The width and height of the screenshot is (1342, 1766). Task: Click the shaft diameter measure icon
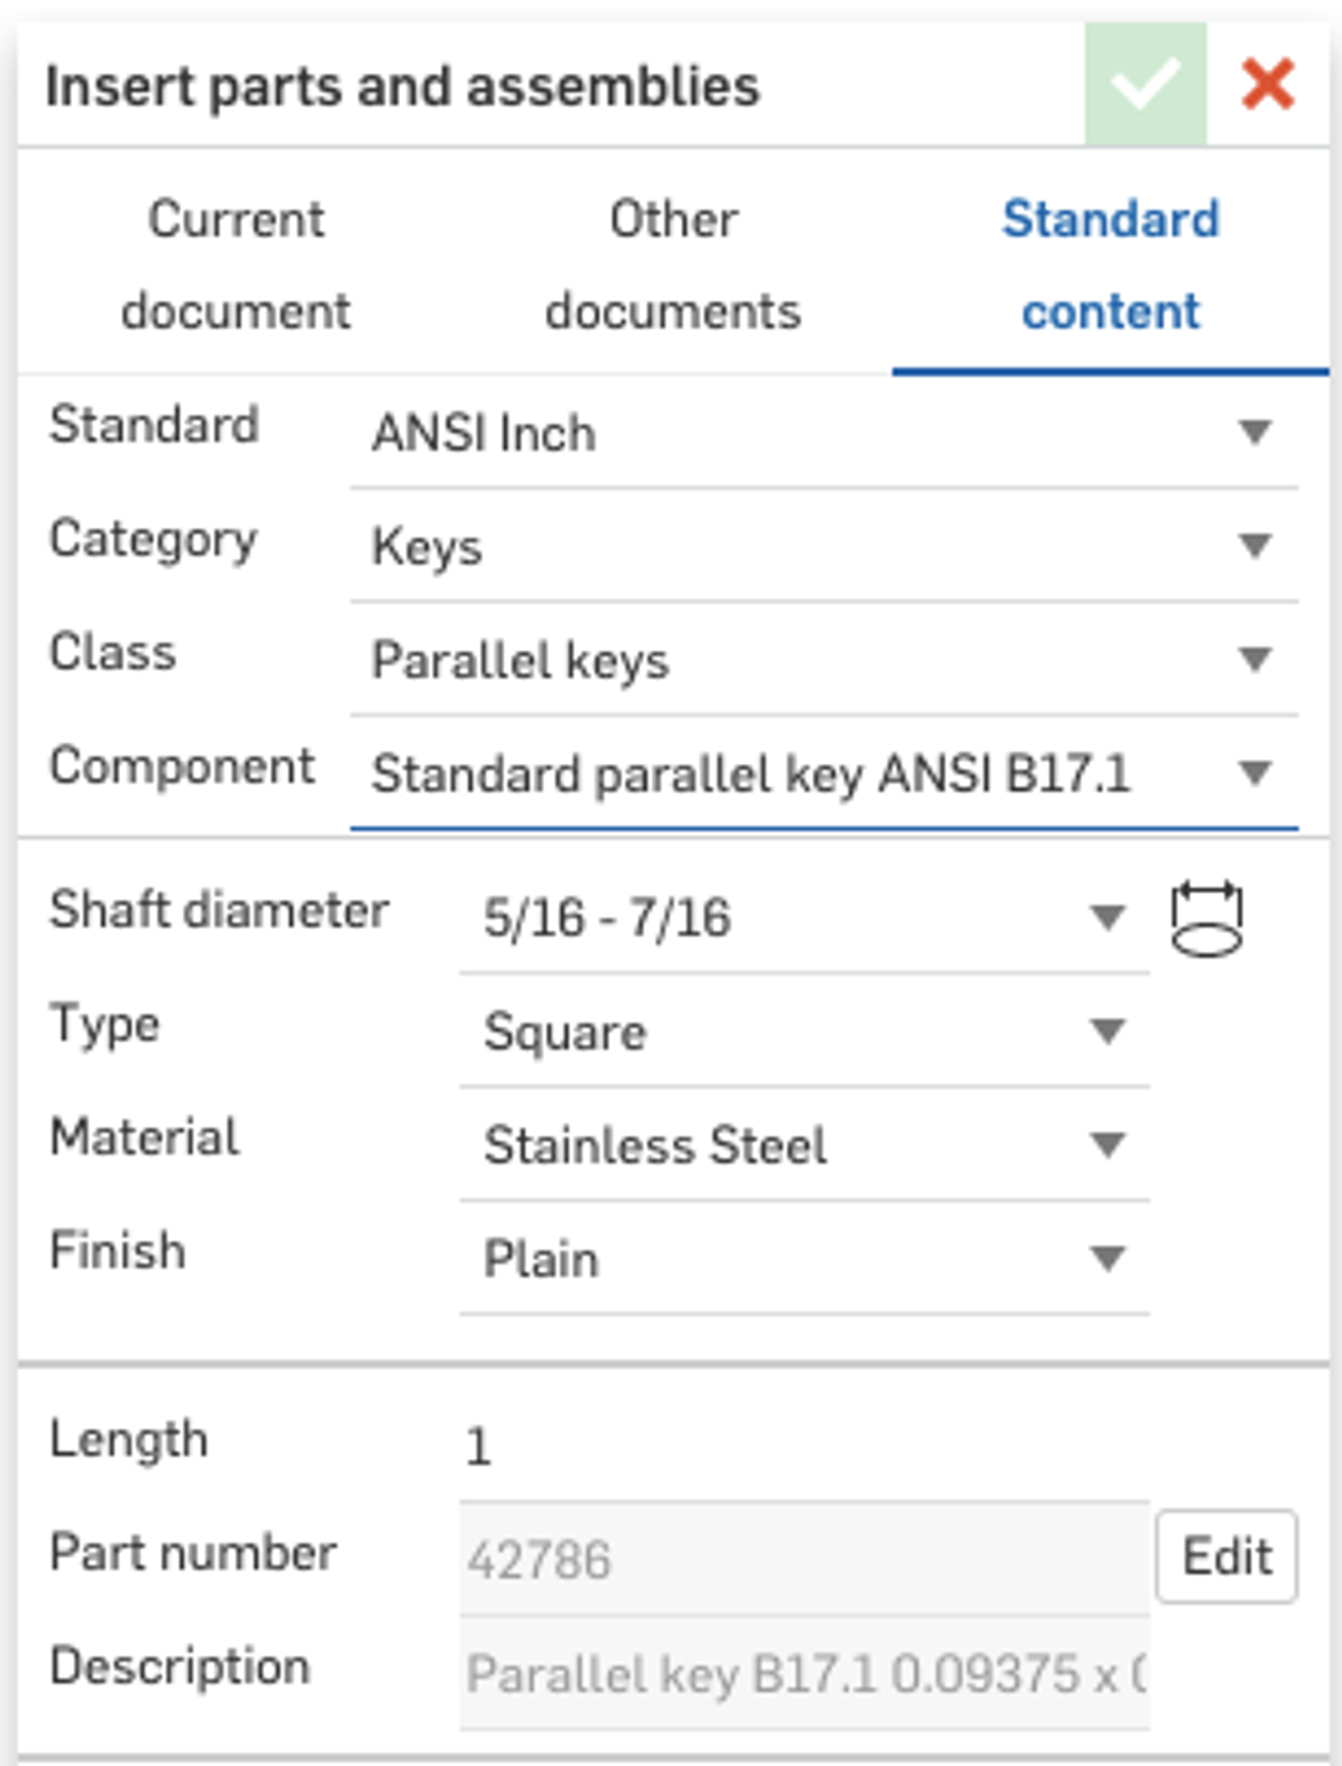[1206, 919]
